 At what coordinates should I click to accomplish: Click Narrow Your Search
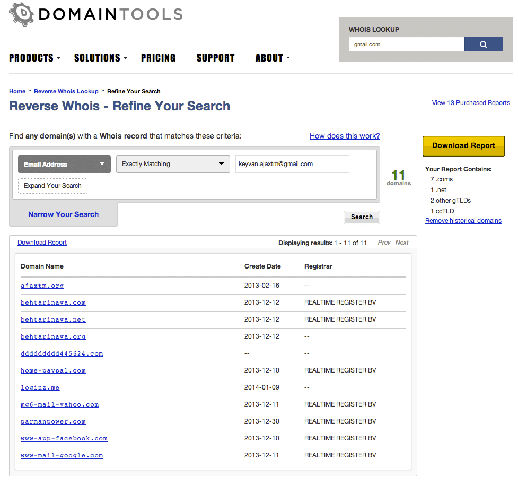(63, 214)
